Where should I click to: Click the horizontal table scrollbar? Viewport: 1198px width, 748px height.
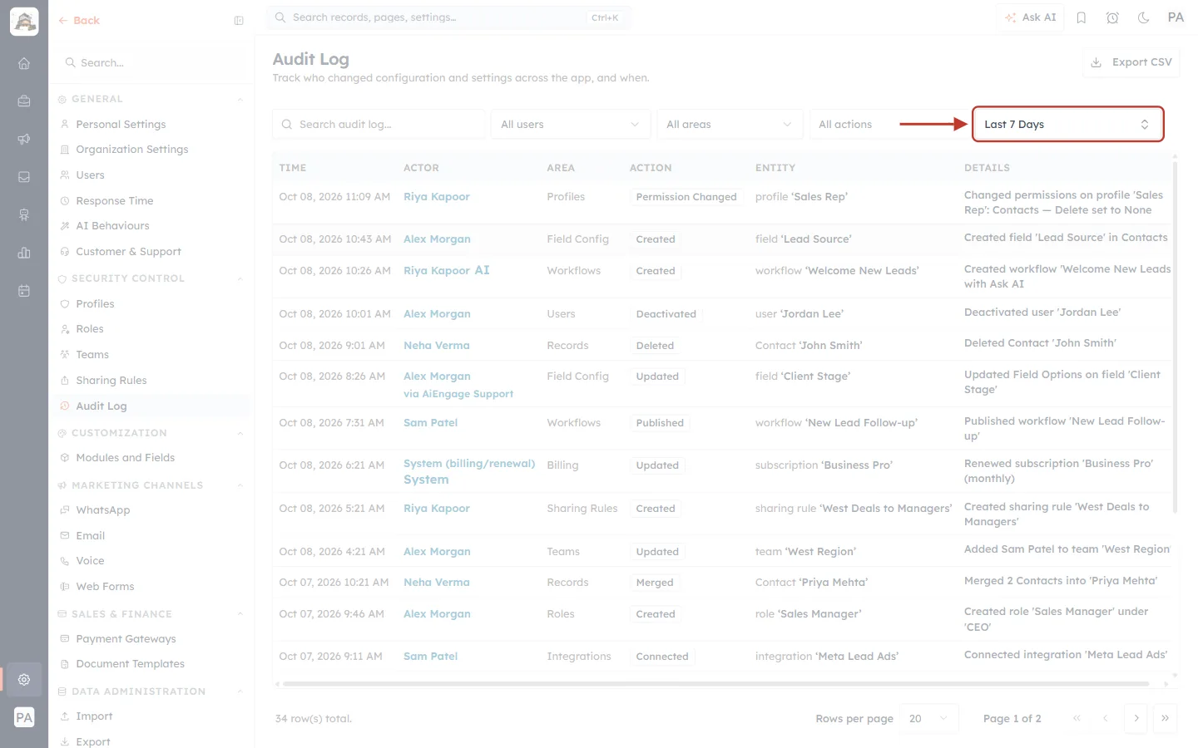pyautogui.click(x=716, y=684)
